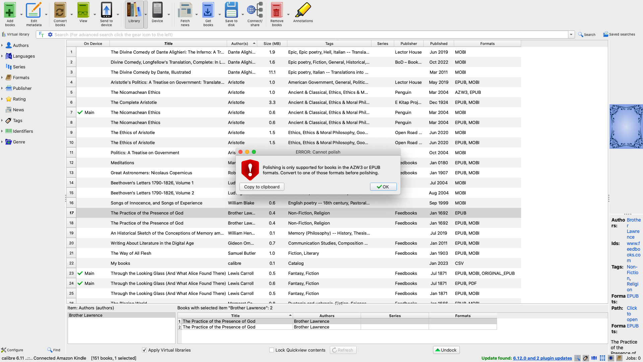
Task: Open the search history dropdown arrow
Action: point(571,35)
